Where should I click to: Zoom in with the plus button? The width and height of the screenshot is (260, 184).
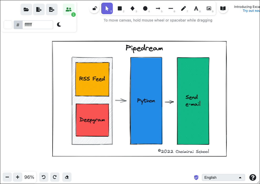[18, 177]
